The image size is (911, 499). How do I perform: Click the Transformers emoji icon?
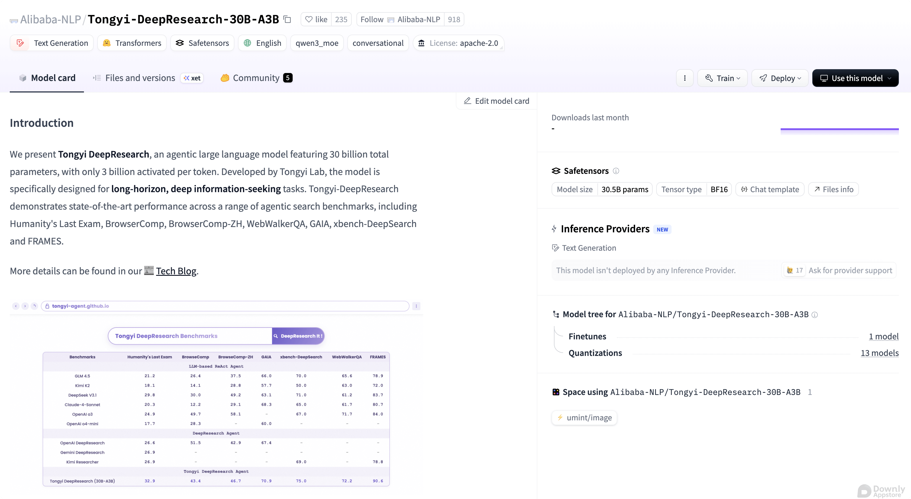click(106, 43)
